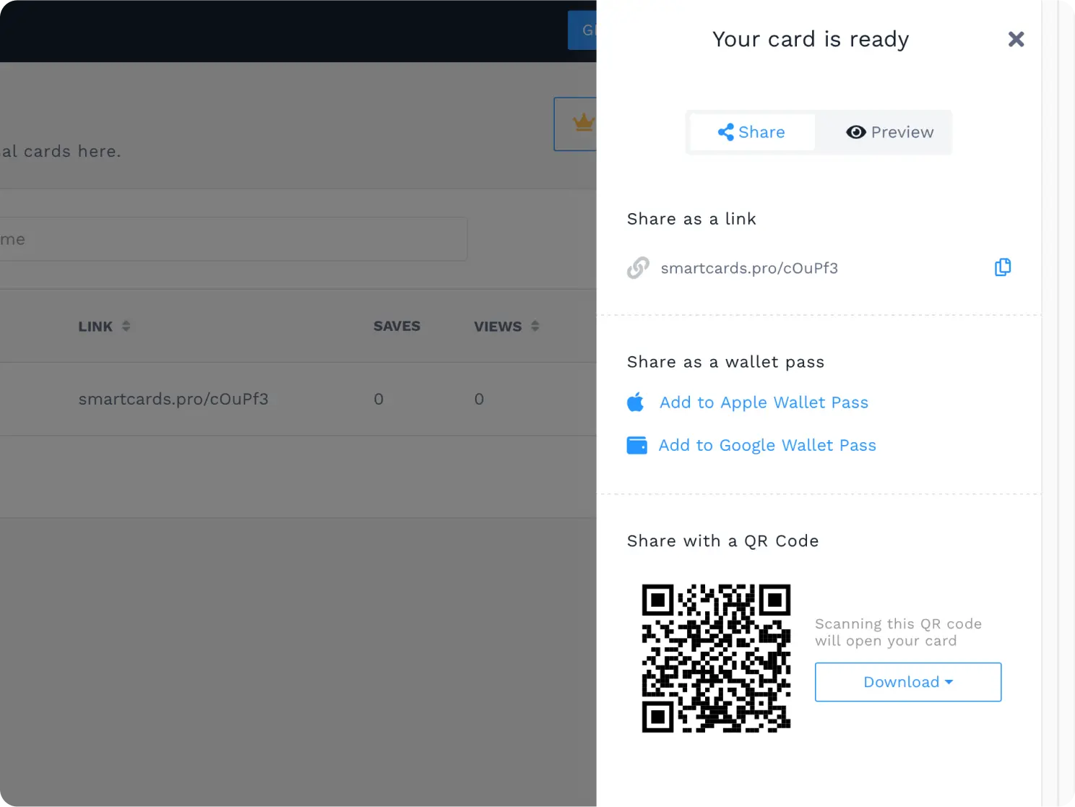Focus the search name input field
This screenshot has width=1075, height=807.
point(233,239)
